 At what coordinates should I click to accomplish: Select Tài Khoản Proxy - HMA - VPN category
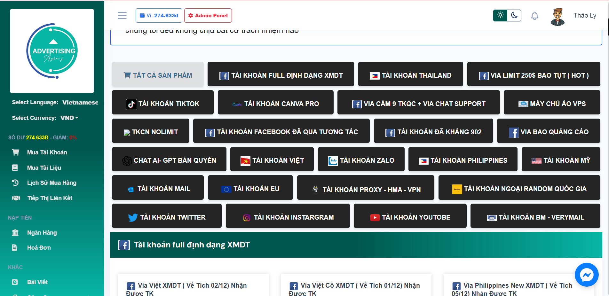click(366, 188)
